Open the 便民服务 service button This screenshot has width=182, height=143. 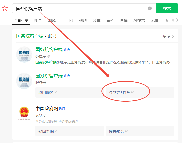pos(140,131)
